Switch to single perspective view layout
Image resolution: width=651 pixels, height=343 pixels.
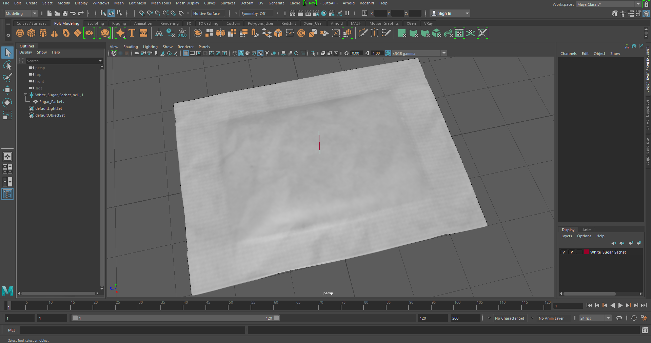(x=7, y=157)
